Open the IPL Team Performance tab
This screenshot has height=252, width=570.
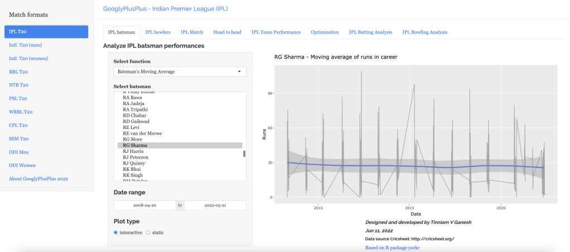276,32
